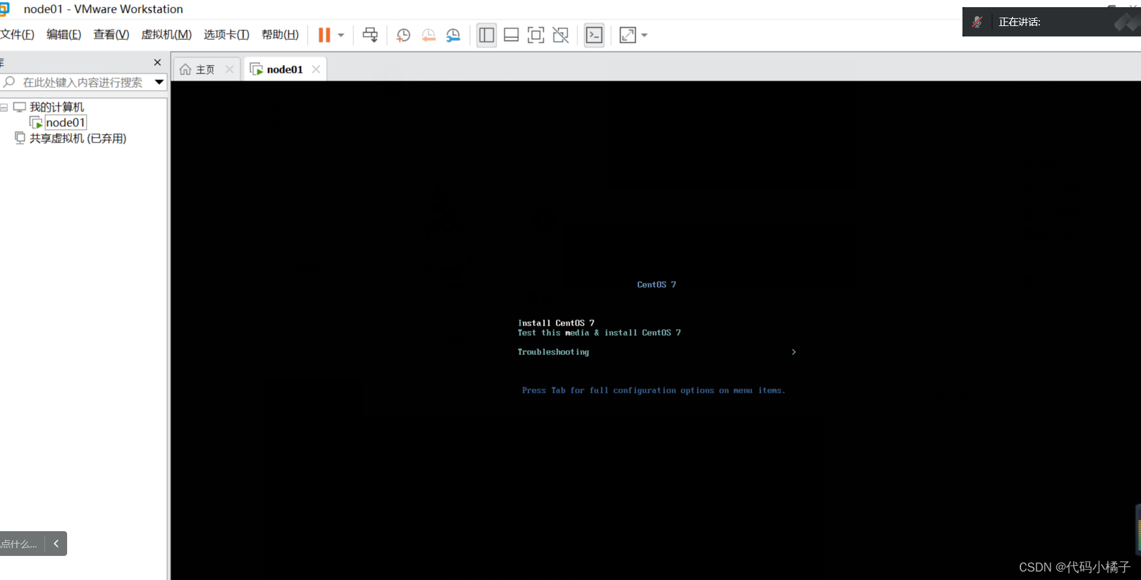Close the 主页 tab
1141x580 pixels.
(x=229, y=69)
